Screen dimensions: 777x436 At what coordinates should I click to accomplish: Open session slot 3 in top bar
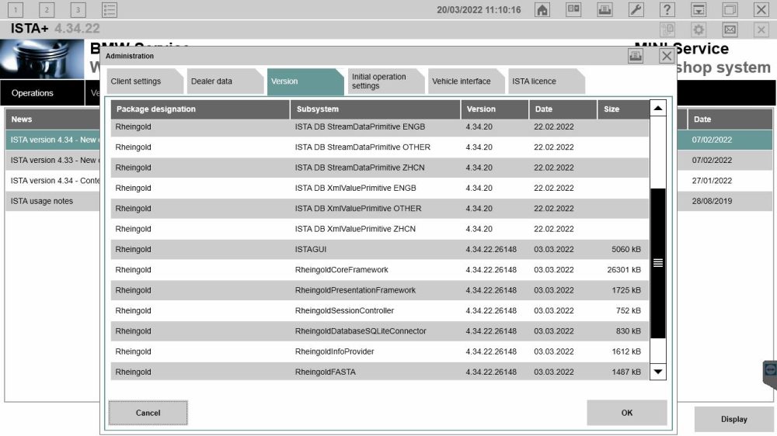(x=78, y=9)
